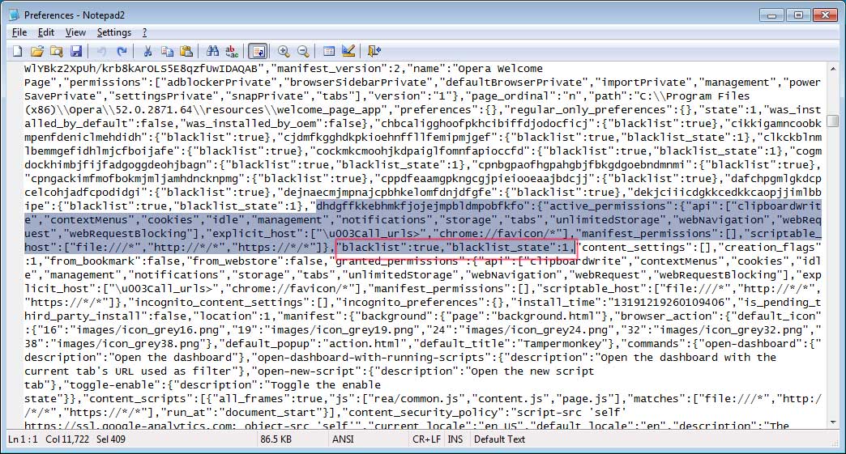Open a file using the folder icon
This screenshot has width=846, height=454.
(x=36, y=51)
